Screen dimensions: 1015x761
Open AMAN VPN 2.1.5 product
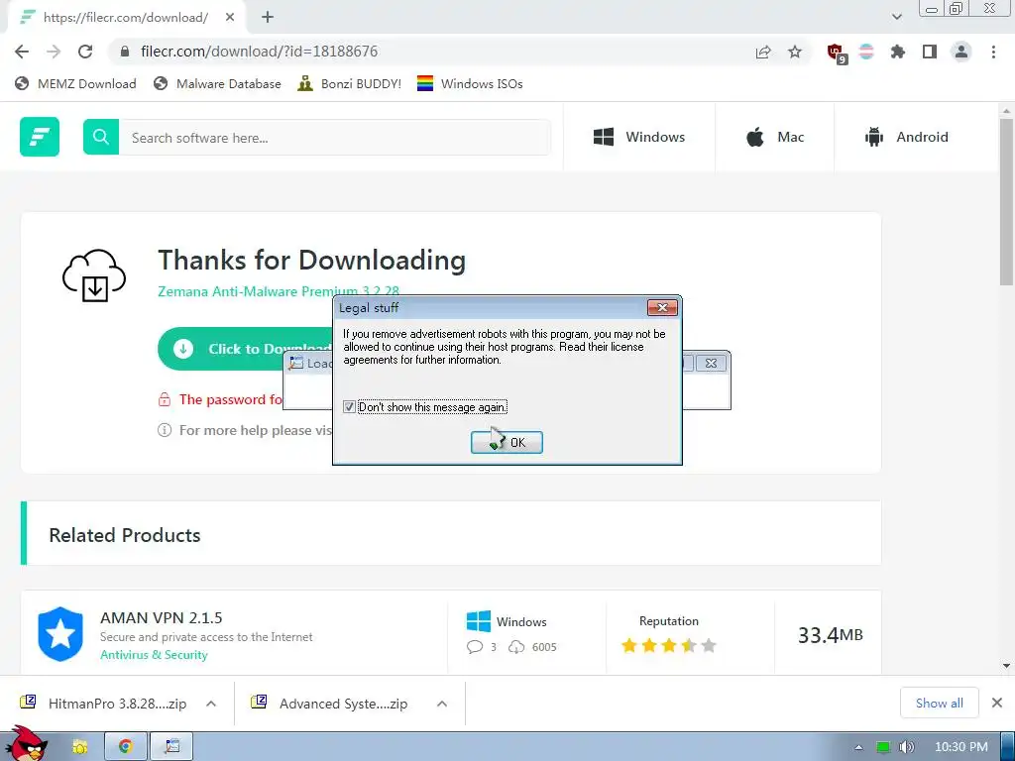[x=162, y=618]
